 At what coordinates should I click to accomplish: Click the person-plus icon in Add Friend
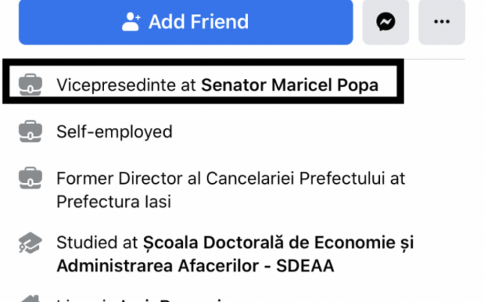132,22
